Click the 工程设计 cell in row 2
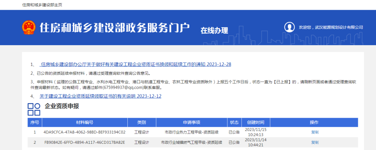The width and height of the screenshot is (376, 150). pyautogui.click(x=142, y=142)
